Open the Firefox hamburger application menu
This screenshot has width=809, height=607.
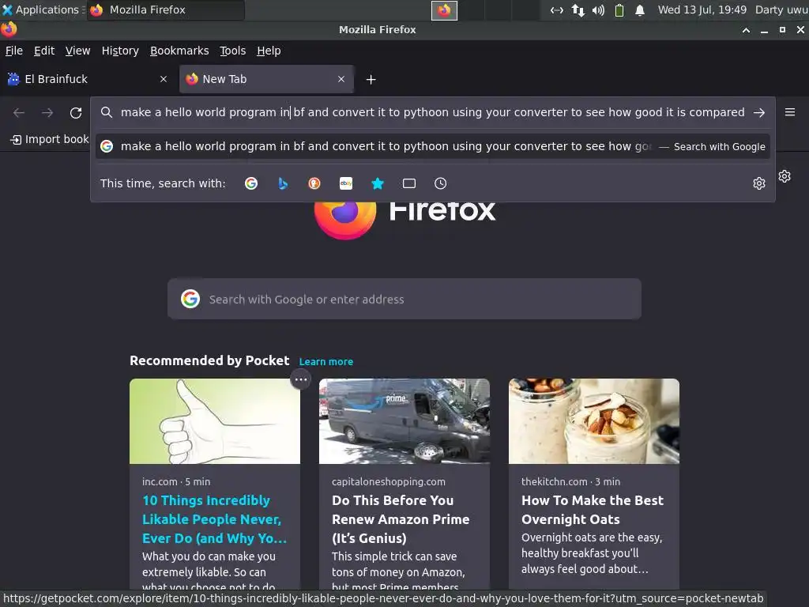click(x=790, y=112)
